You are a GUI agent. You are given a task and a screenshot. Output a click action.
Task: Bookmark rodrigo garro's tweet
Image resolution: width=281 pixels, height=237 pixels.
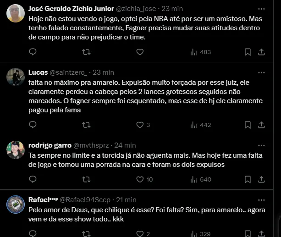click(x=248, y=179)
